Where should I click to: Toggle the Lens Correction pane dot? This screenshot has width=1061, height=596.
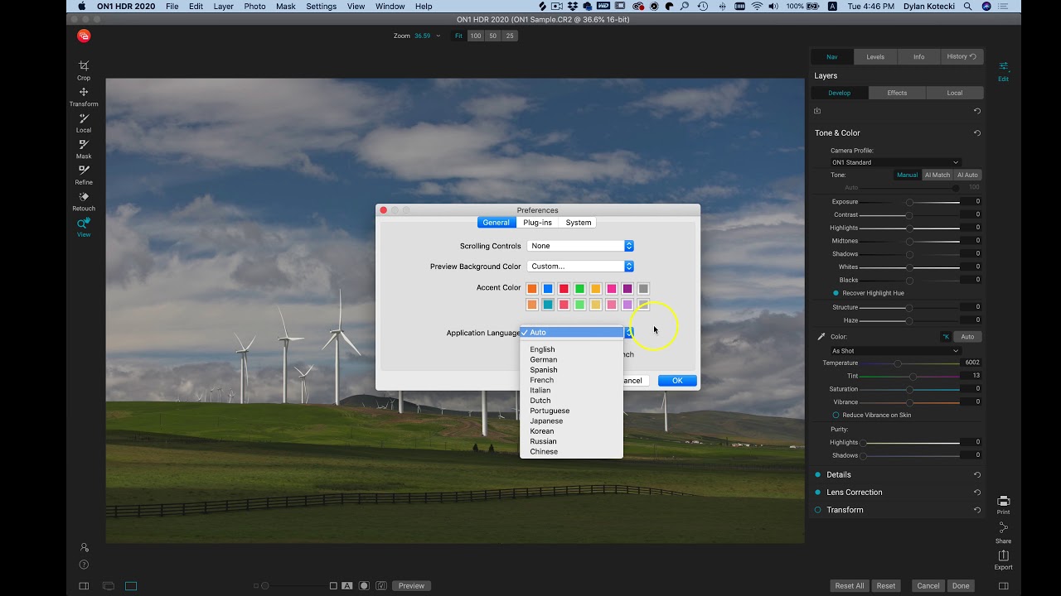coord(817,492)
